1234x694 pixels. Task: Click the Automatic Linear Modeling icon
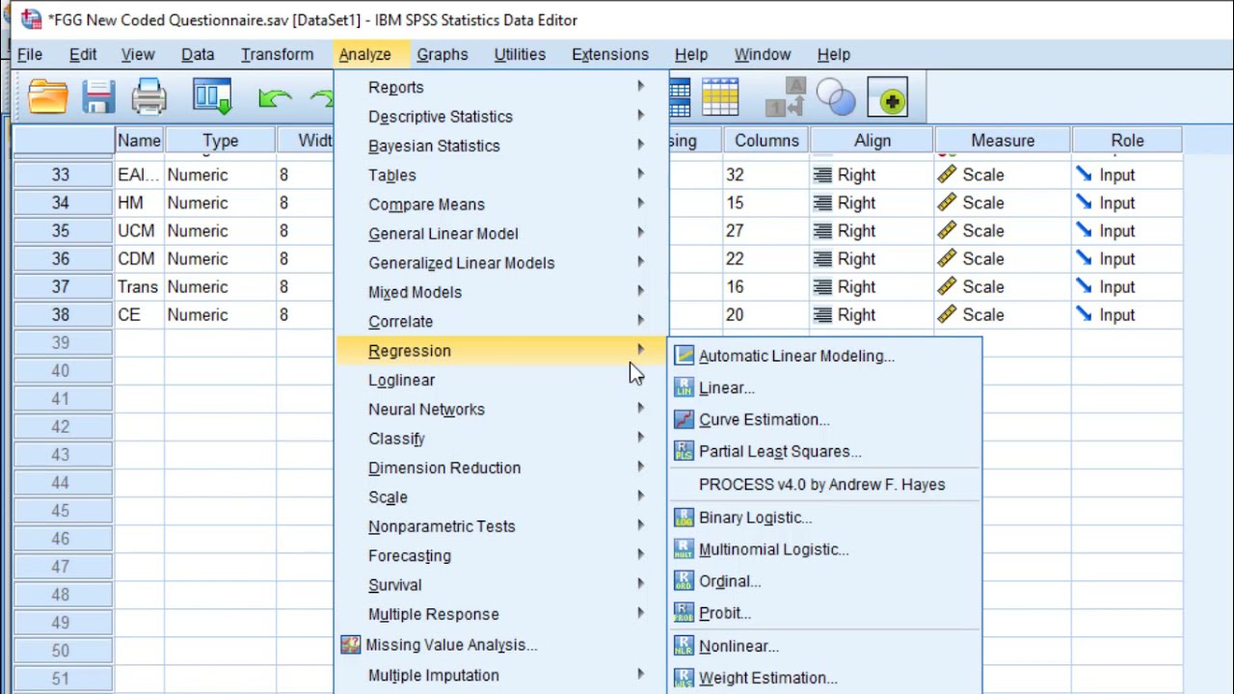pos(684,356)
